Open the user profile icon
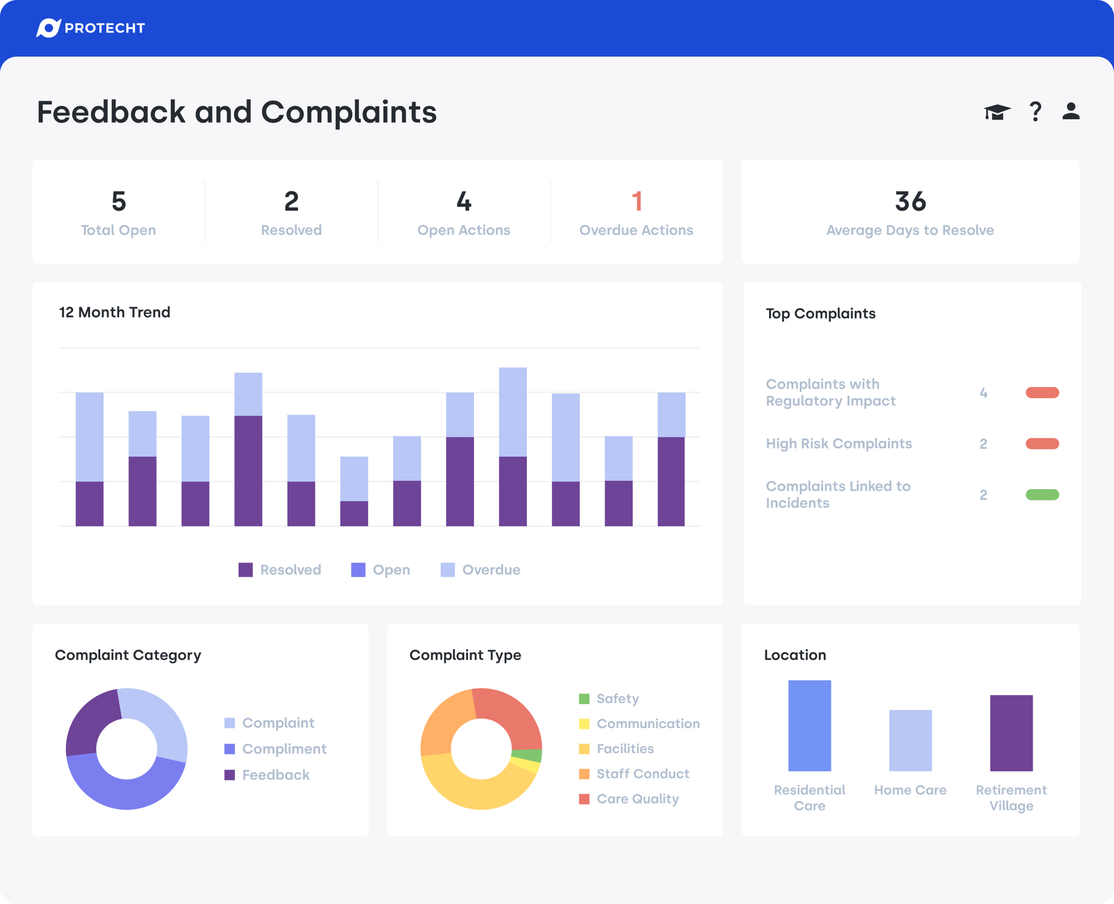The height and width of the screenshot is (904, 1114). point(1070,112)
